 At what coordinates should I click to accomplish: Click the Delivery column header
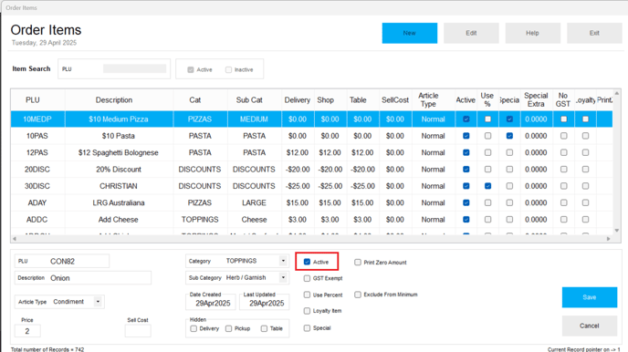coord(298,100)
